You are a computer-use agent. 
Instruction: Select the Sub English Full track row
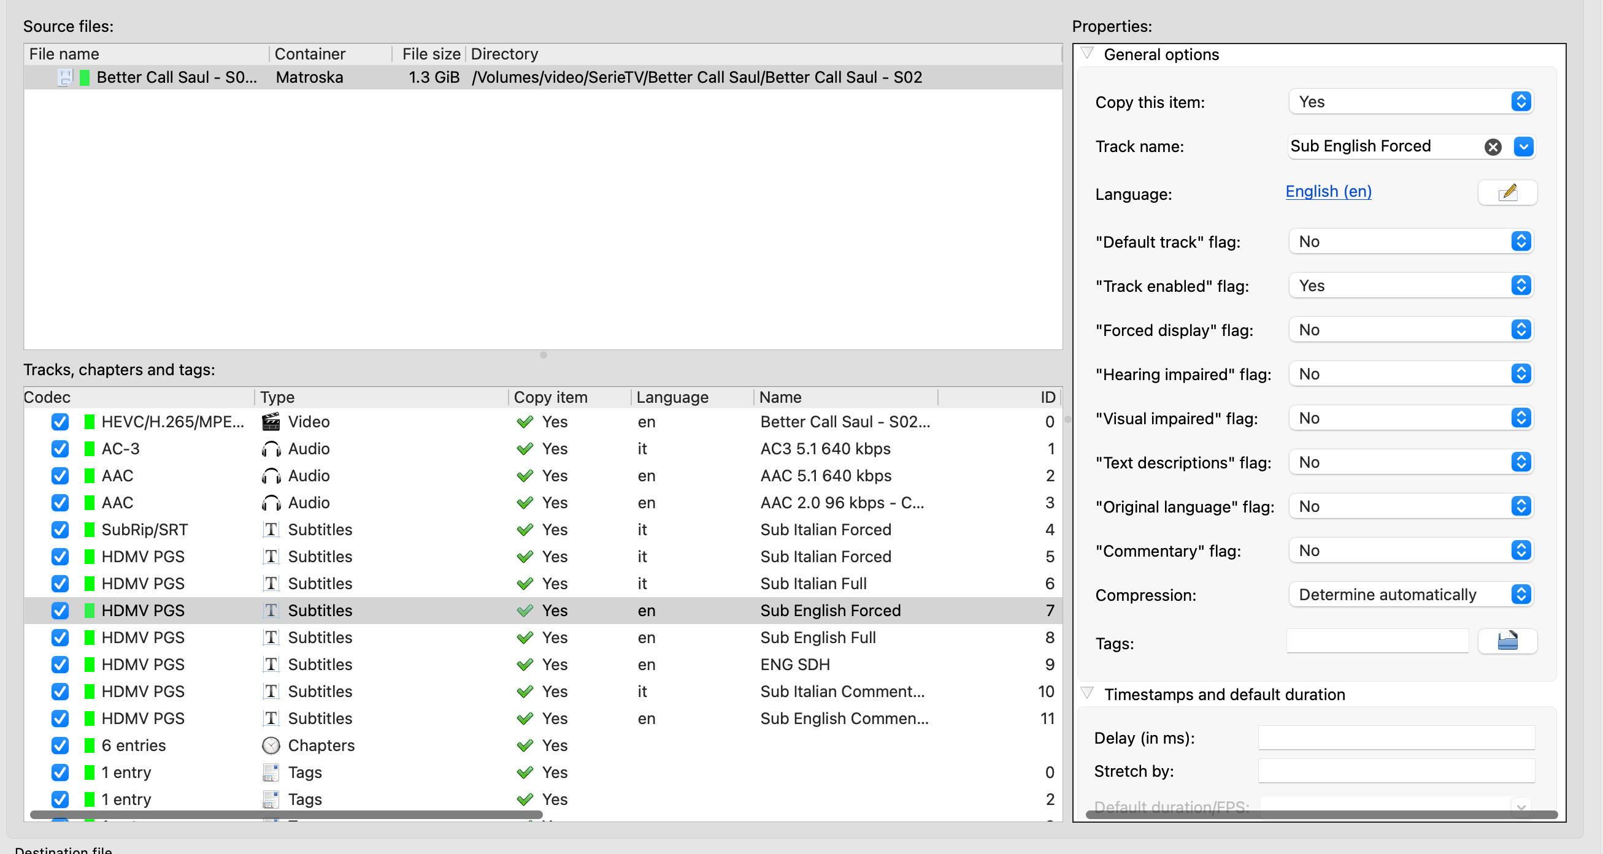pos(817,638)
